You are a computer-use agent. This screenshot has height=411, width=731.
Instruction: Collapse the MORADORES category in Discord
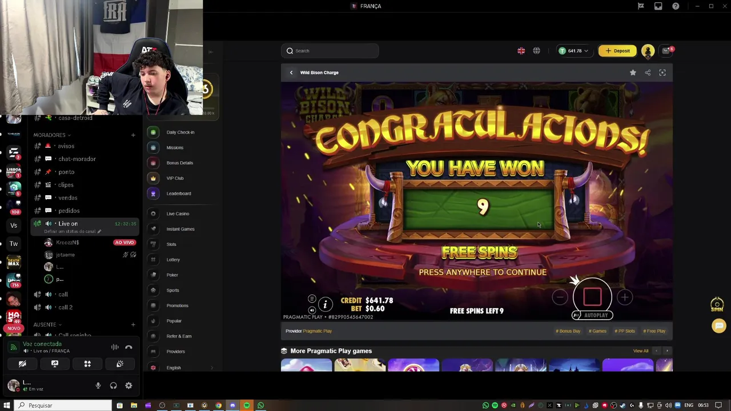pyautogui.click(x=51, y=135)
